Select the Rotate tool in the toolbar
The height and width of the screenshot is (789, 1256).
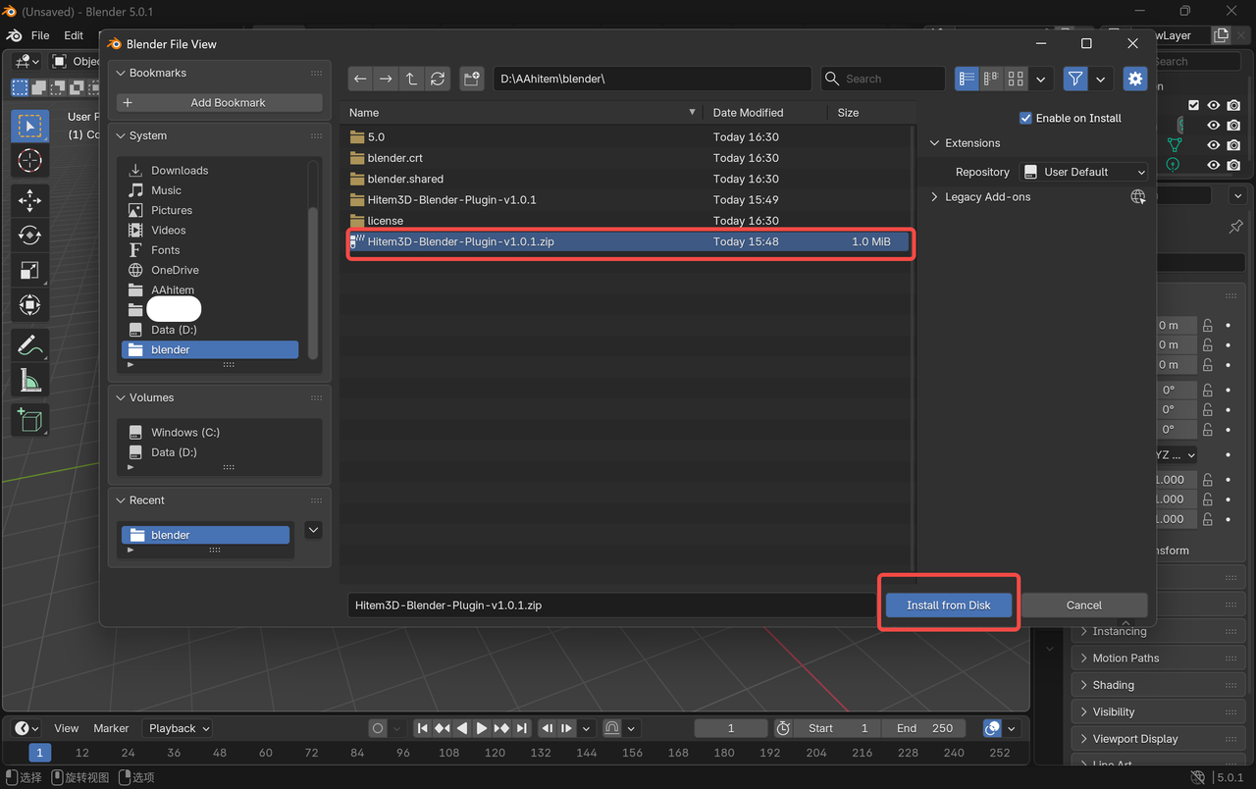(29, 236)
